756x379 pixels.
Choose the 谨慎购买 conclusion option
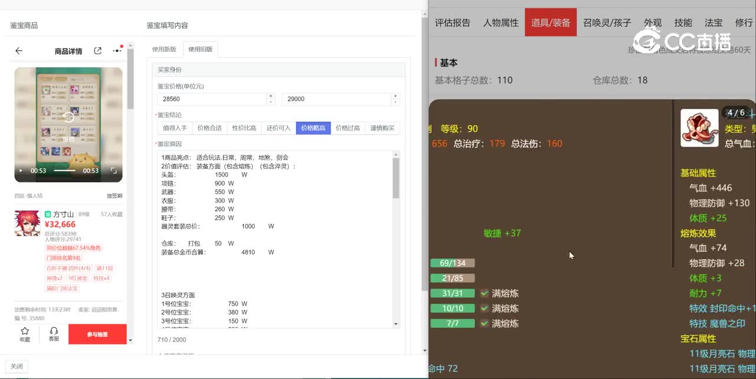(x=382, y=128)
